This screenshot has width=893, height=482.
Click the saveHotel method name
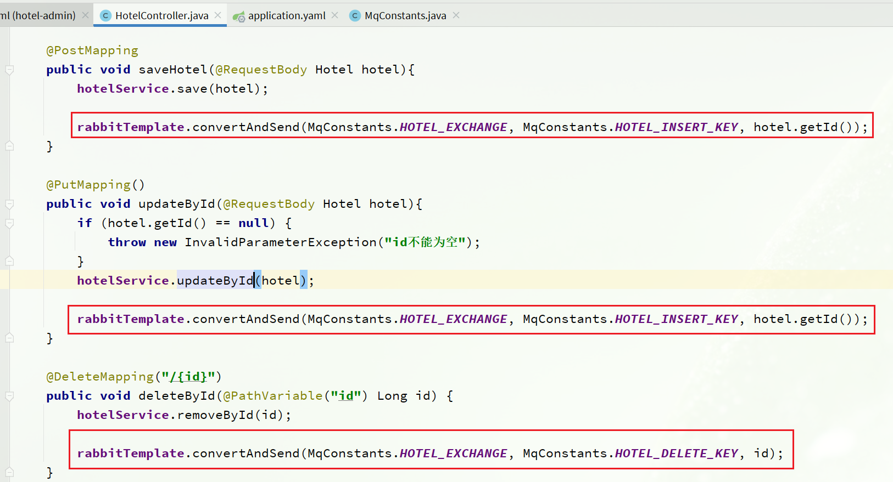pos(173,70)
